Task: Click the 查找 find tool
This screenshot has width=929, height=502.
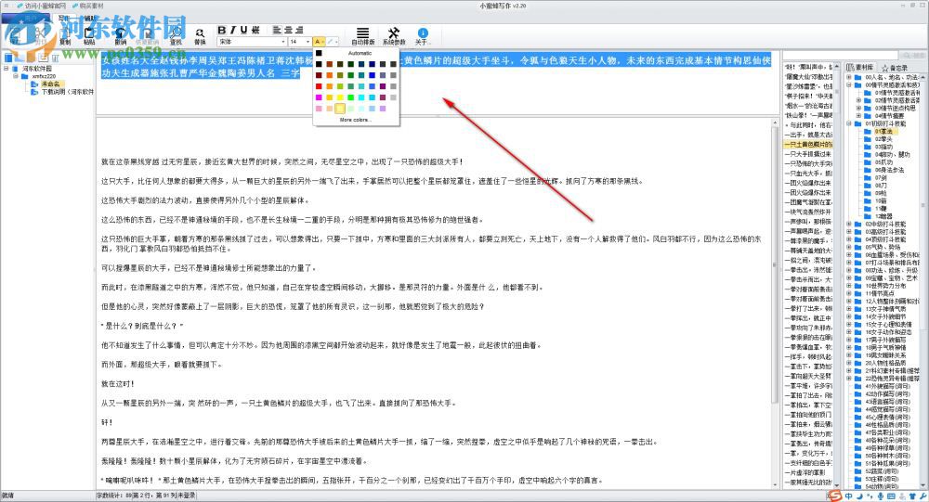Action: tap(176, 37)
